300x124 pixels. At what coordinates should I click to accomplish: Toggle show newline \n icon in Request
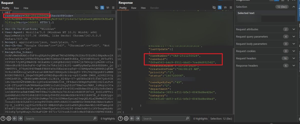(108, 8)
